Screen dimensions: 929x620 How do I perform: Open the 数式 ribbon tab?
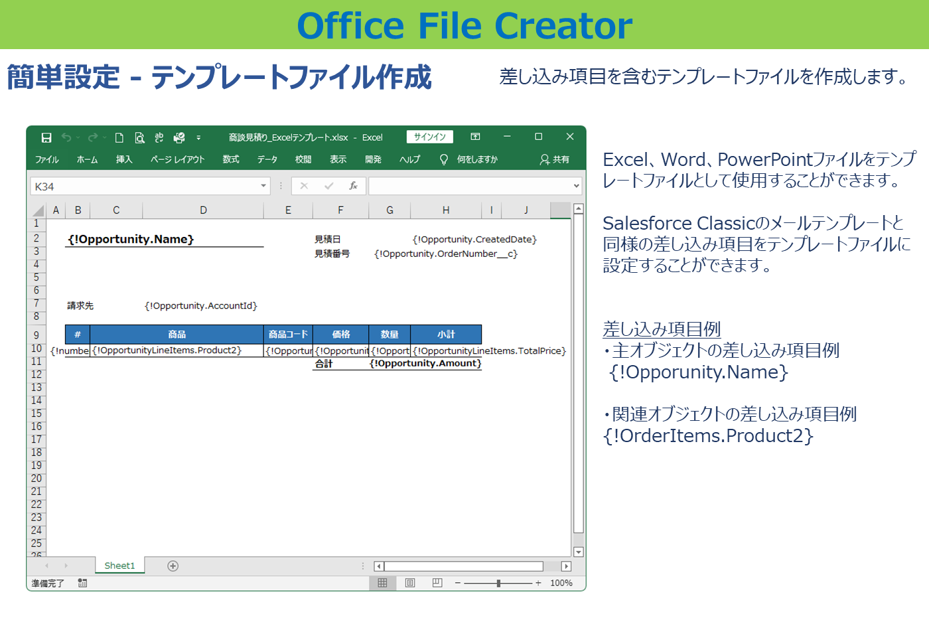[231, 159]
